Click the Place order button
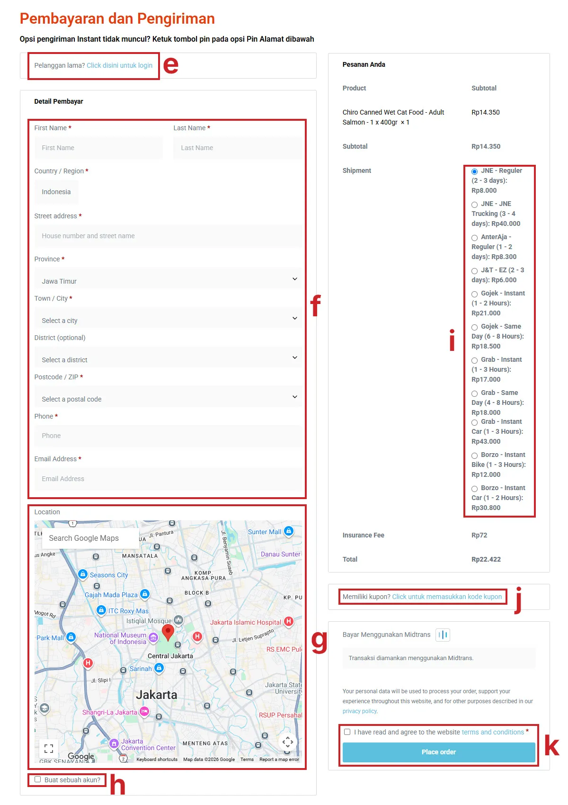 pyautogui.click(x=439, y=752)
